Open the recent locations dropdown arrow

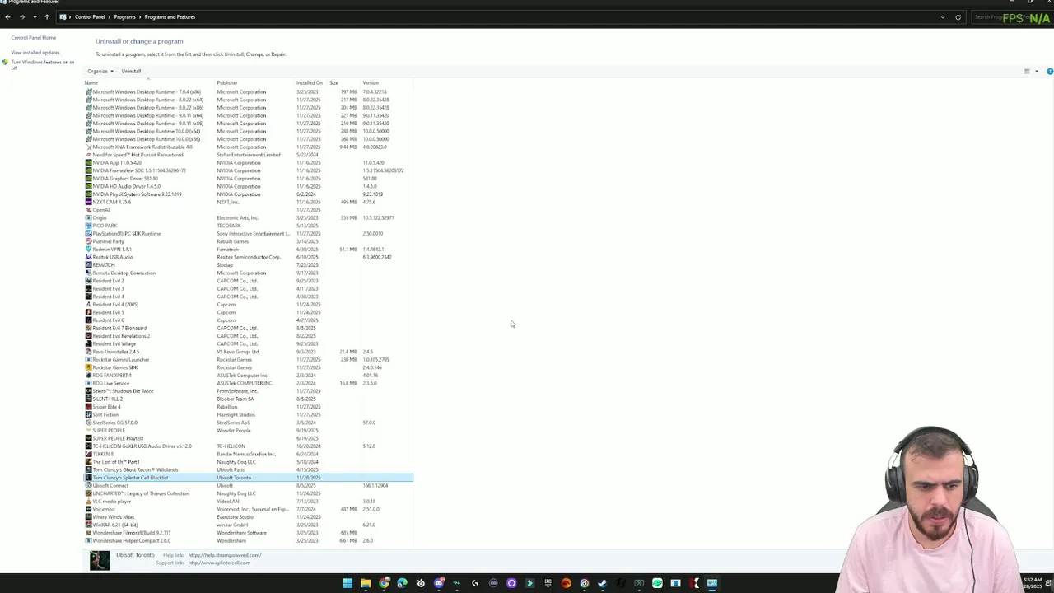pos(35,16)
